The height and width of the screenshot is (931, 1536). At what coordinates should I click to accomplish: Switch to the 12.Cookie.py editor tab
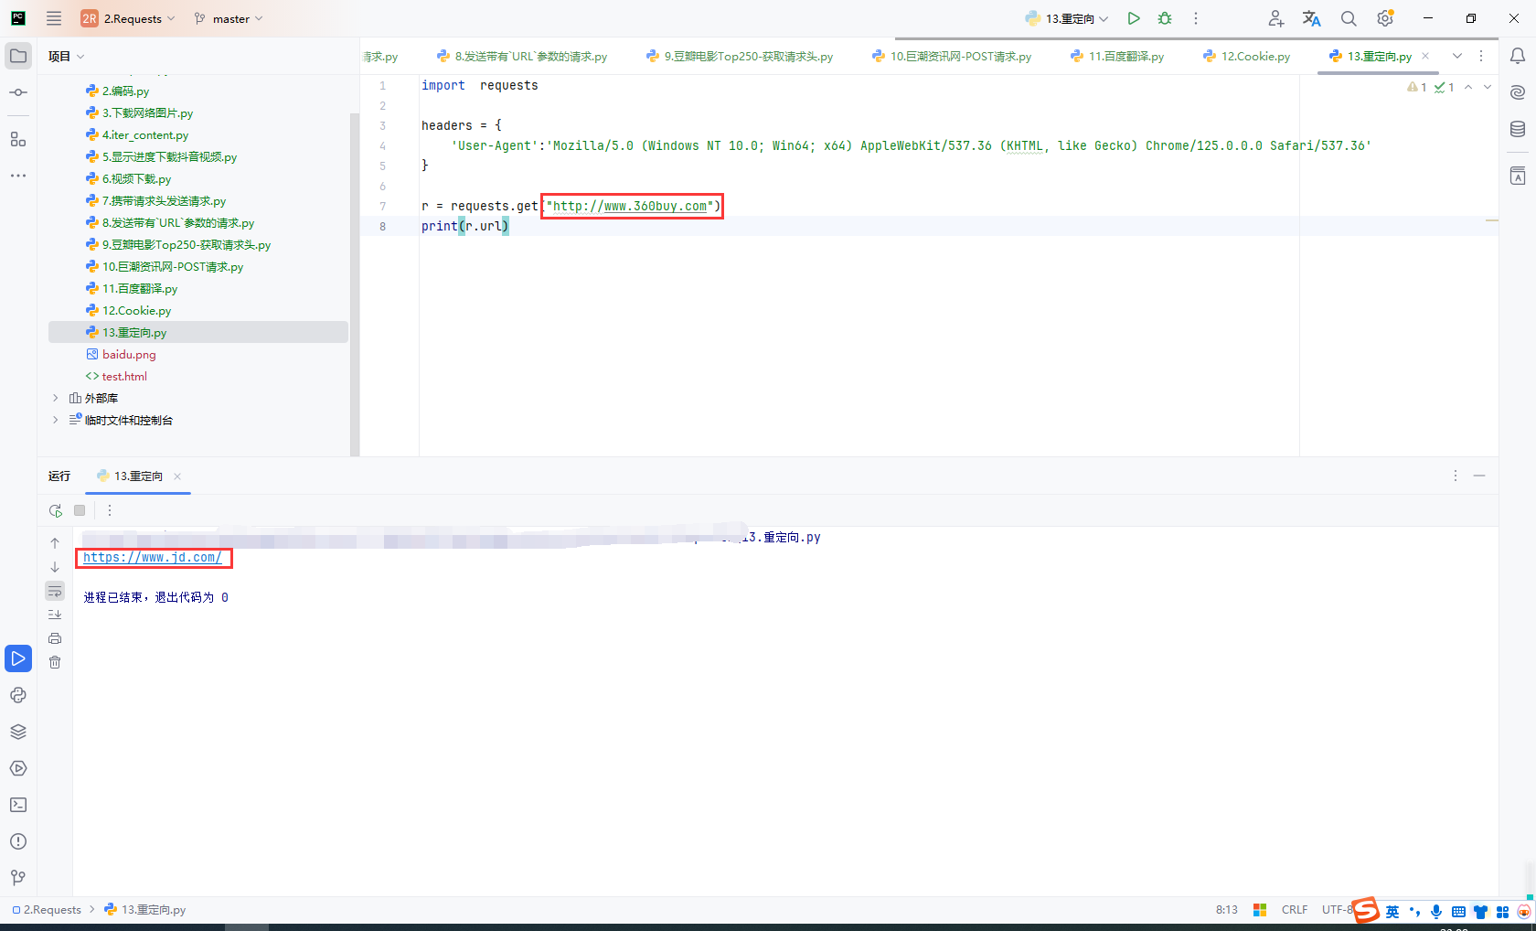click(1247, 56)
